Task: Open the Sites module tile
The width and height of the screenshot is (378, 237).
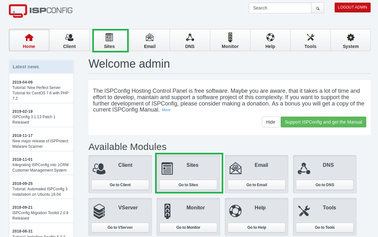Action: pos(189,185)
